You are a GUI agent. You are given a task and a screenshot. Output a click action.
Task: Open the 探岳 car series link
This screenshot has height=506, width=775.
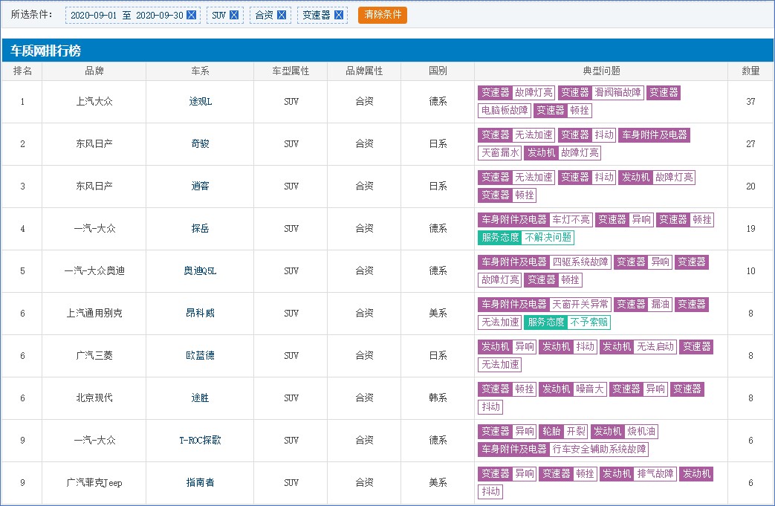[200, 229]
